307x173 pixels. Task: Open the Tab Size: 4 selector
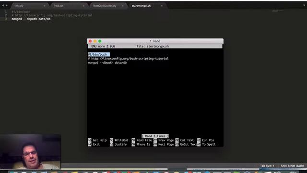(x=267, y=166)
